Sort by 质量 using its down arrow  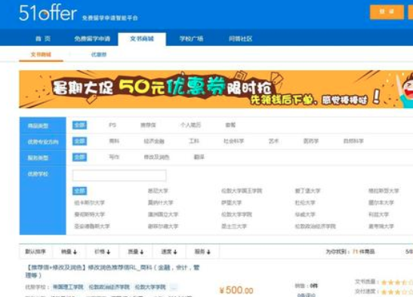(142, 252)
